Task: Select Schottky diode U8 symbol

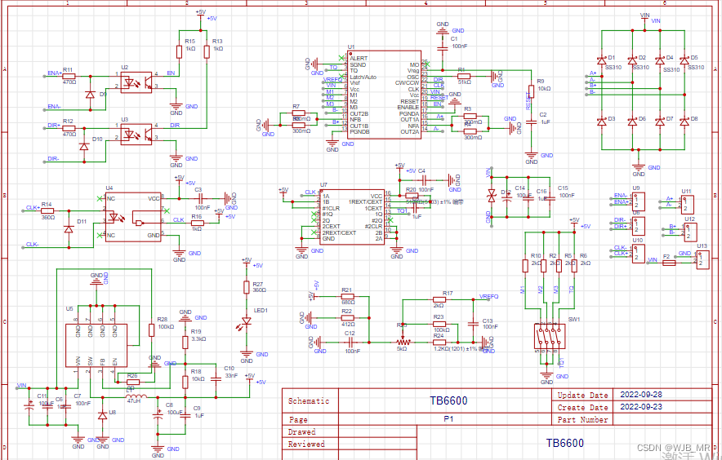Action: tap(103, 415)
